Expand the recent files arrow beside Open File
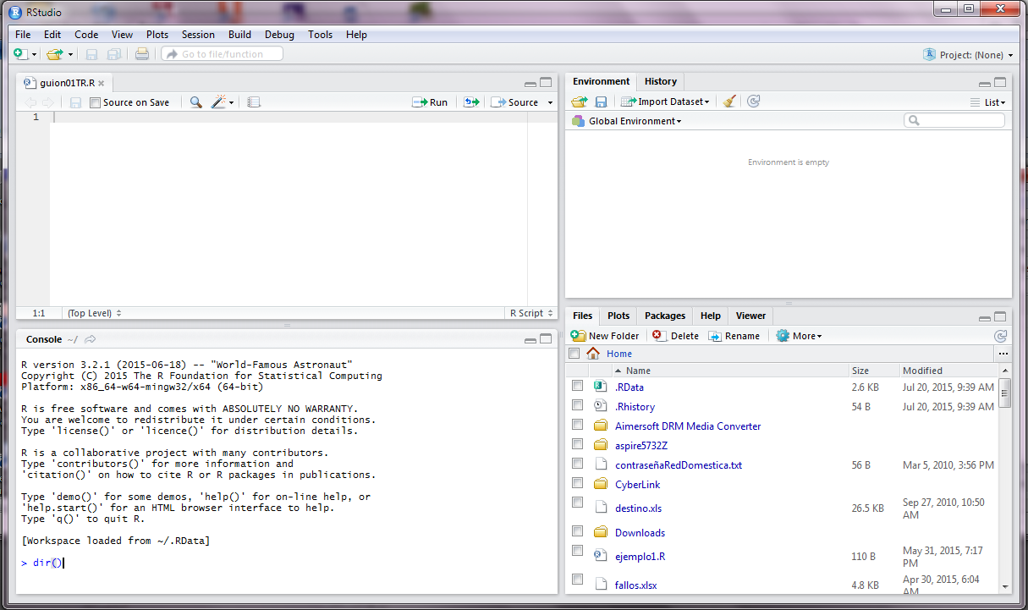This screenshot has height=610, width=1028. (x=70, y=55)
